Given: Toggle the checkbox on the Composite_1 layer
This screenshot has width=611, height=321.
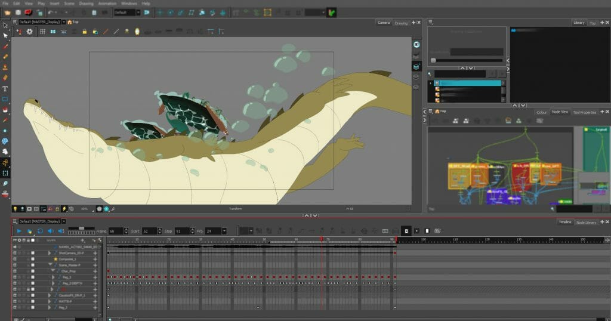Looking at the screenshot, I should tap(33, 259).
